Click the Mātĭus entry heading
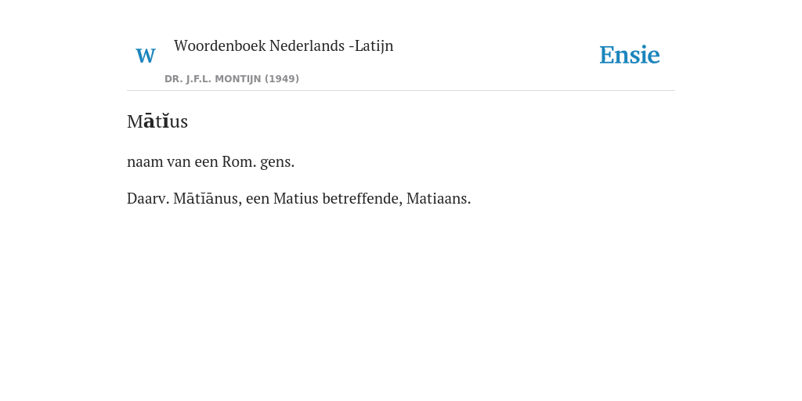Image resolution: width=802 pixels, height=401 pixels. [x=157, y=121]
